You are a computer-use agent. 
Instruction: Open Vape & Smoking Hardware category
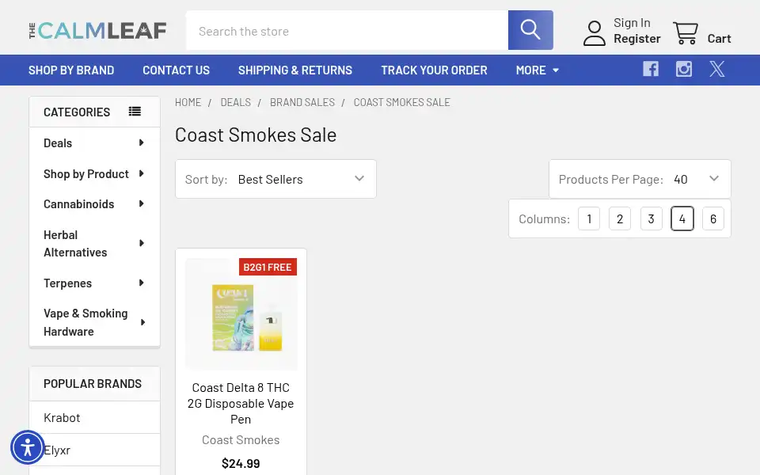[x=85, y=322]
